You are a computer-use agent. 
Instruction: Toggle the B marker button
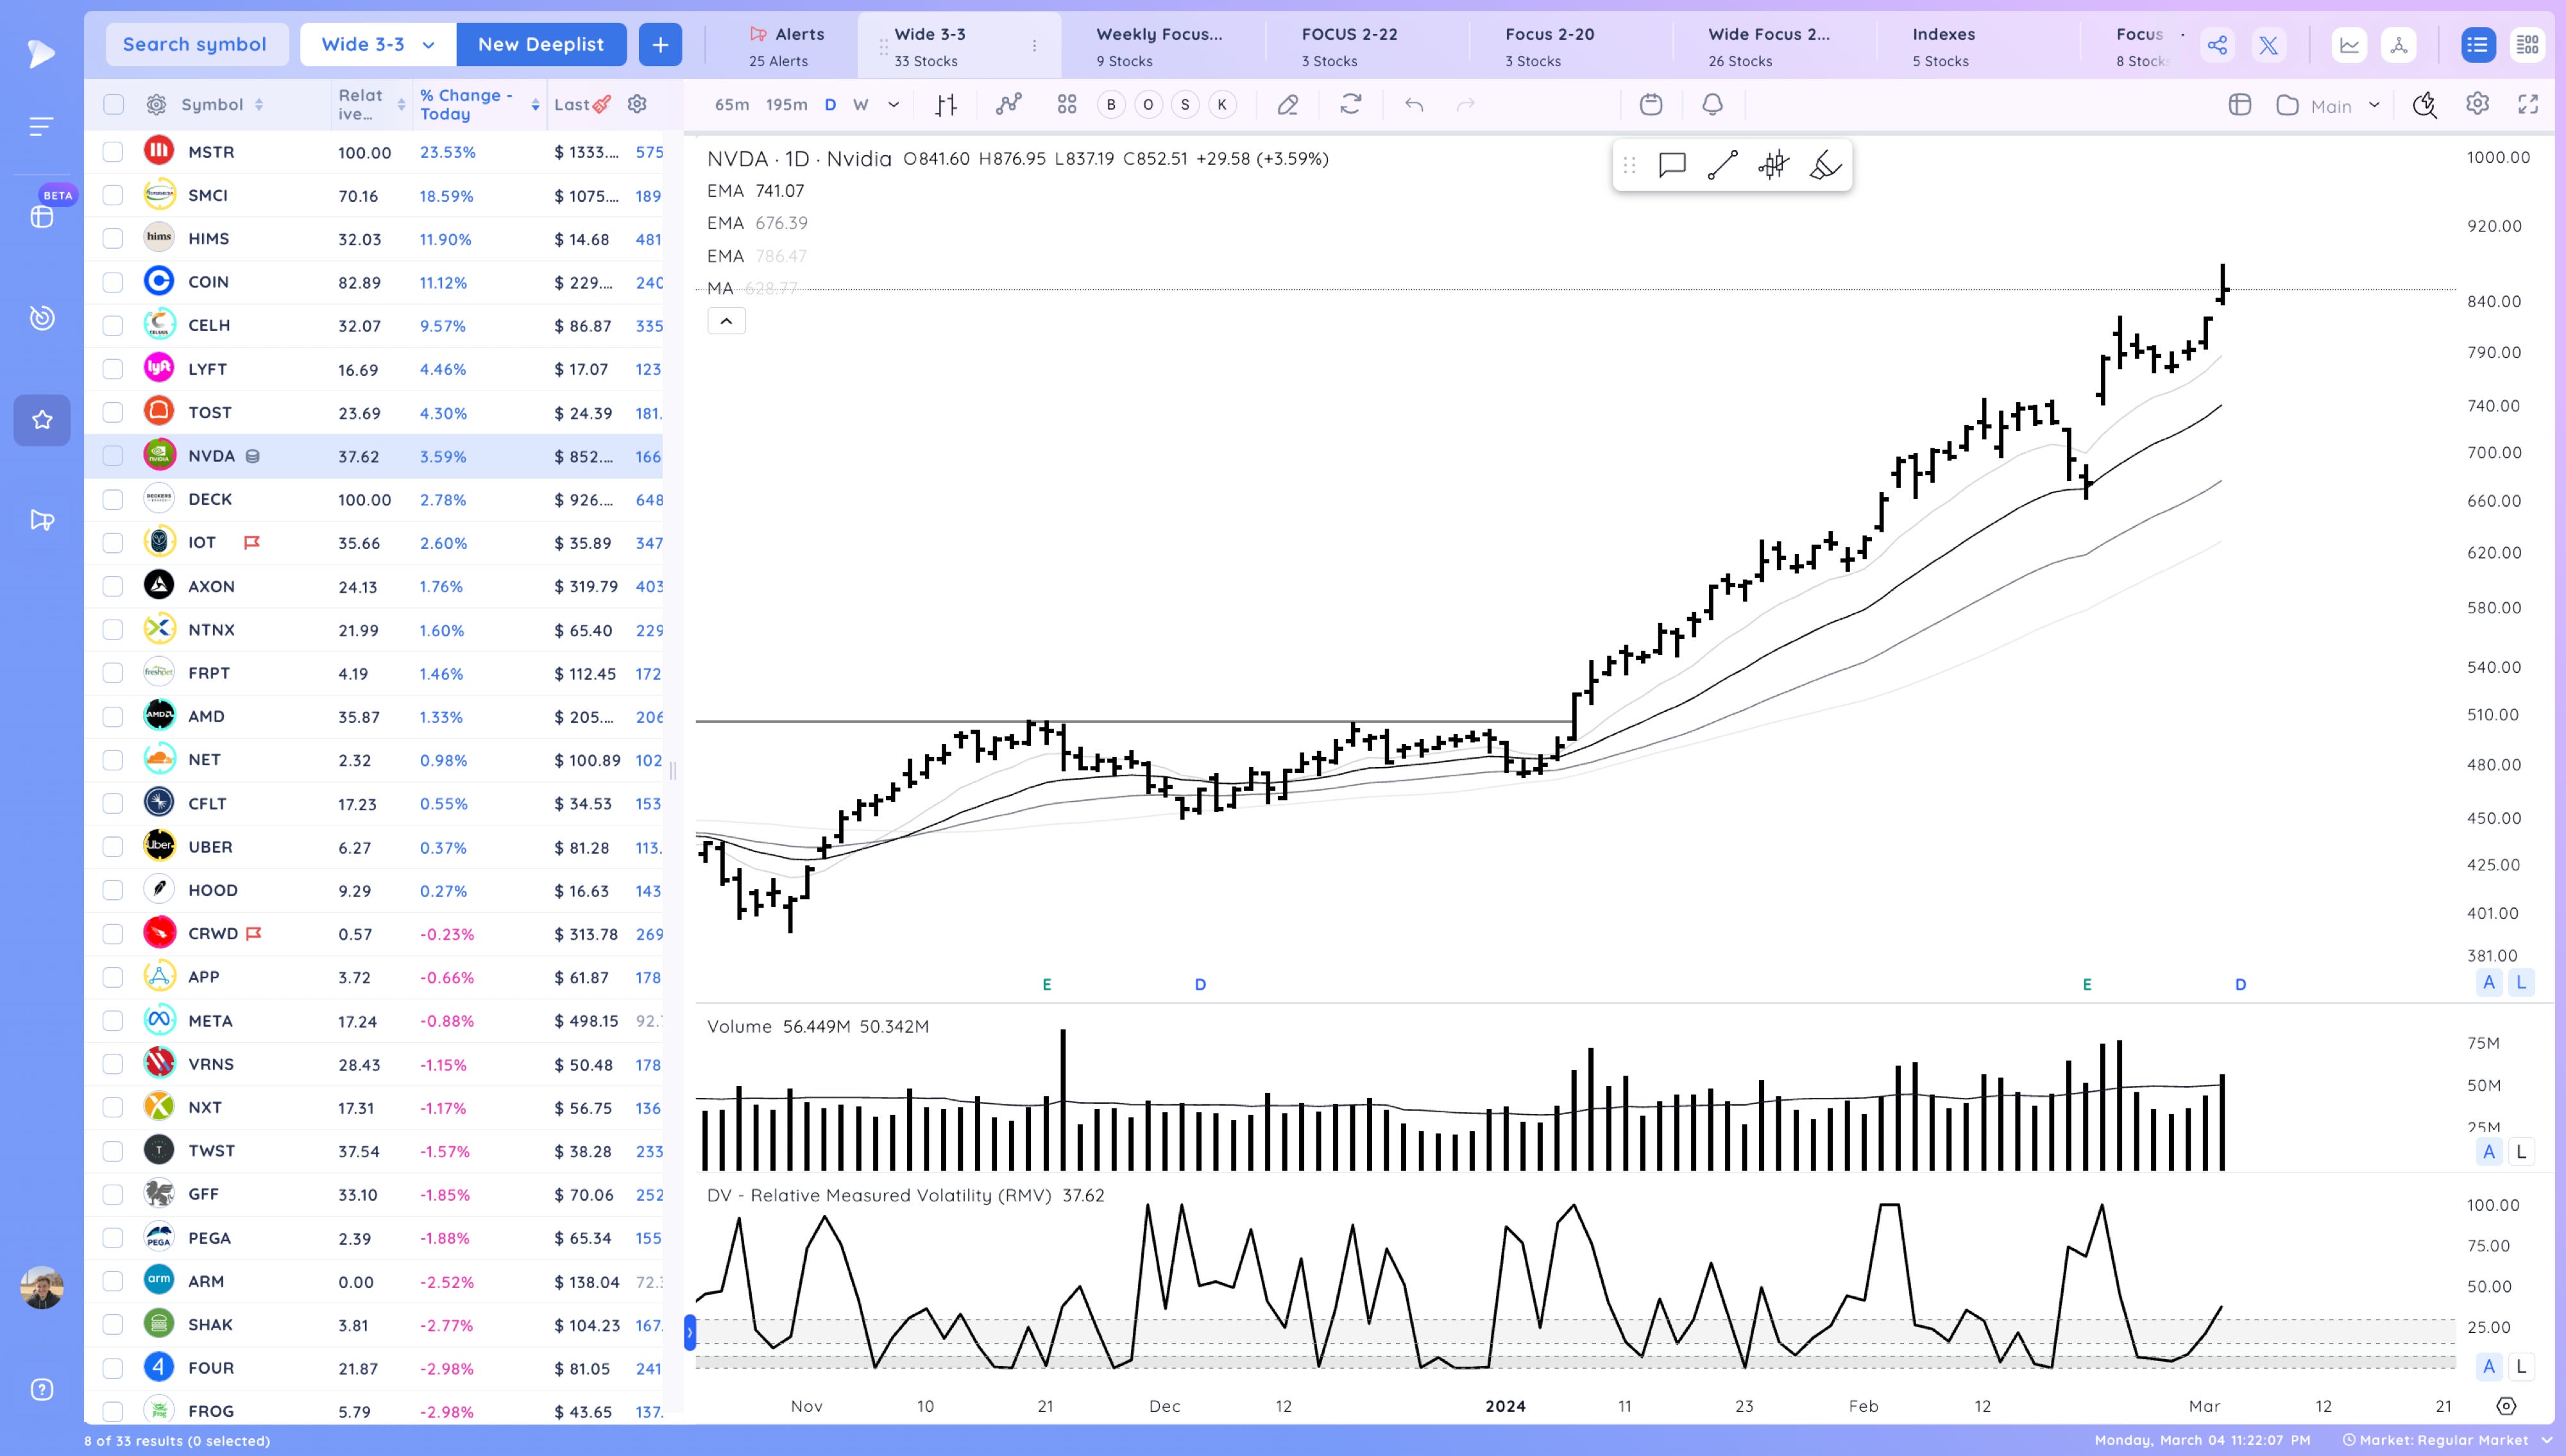(1111, 104)
